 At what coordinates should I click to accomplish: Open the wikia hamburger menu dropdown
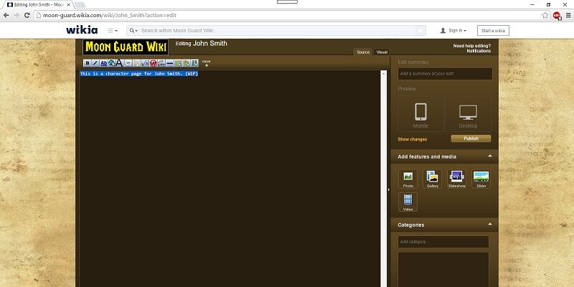click(113, 31)
